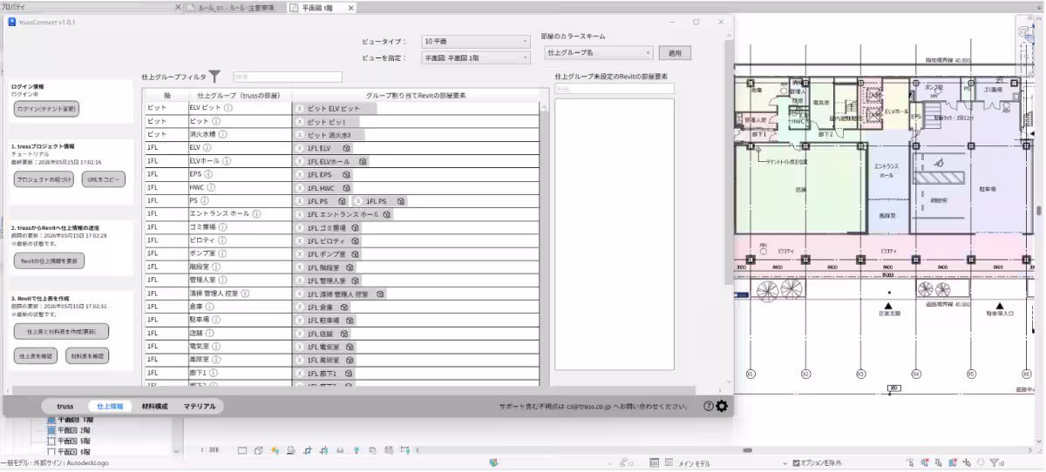Click the URLをコピー button
The image size is (1046, 472).
click(104, 179)
